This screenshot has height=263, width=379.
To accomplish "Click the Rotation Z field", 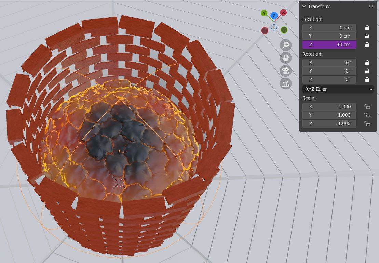I will (x=329, y=79).
